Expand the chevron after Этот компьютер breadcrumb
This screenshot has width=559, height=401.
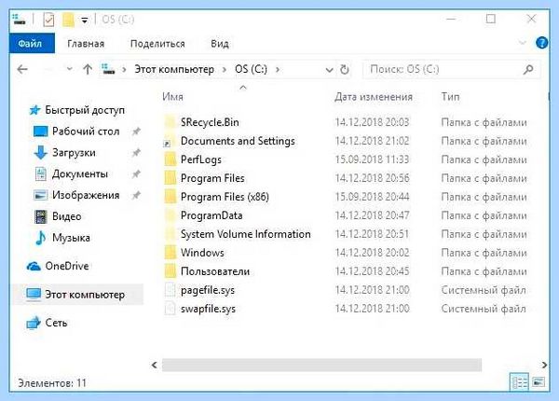pyautogui.click(x=225, y=70)
